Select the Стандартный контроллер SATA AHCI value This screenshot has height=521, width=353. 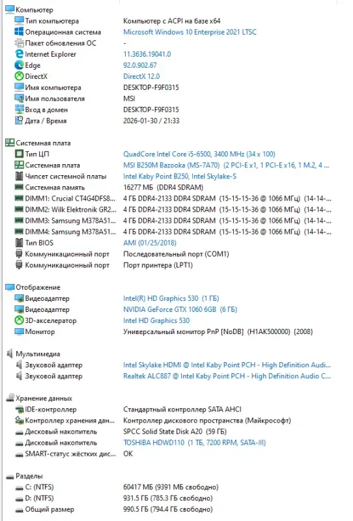(182, 410)
